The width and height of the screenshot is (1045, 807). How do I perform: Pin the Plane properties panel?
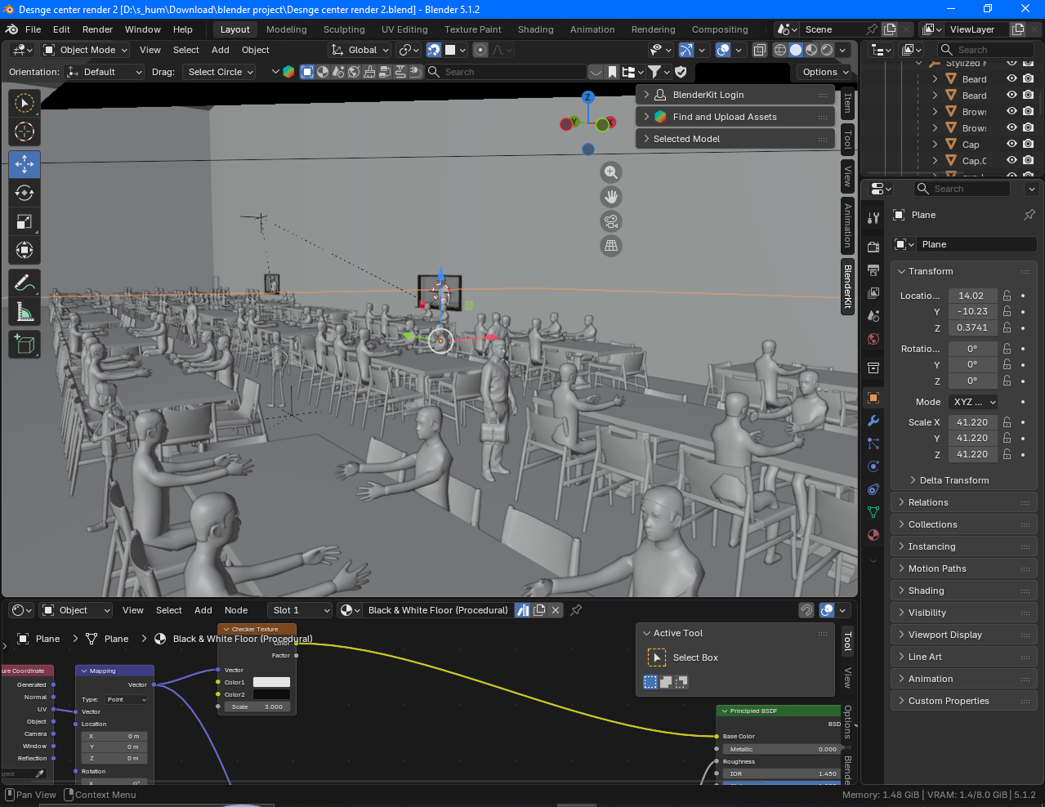(x=1029, y=215)
